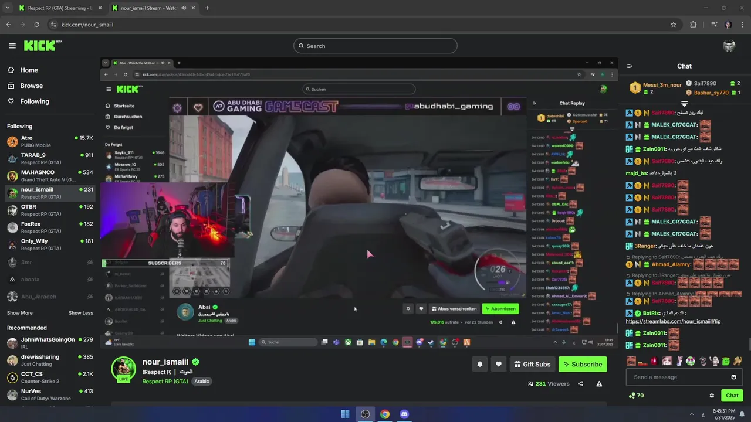Share the stream using the share icon

pos(580,384)
